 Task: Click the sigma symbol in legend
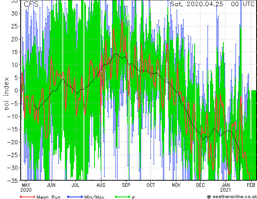[133, 197]
